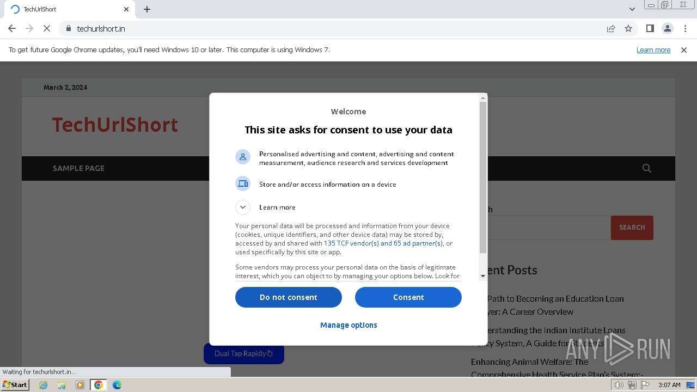Click the Welcome heading in the dialog
Image resolution: width=697 pixels, height=392 pixels.
348,112
